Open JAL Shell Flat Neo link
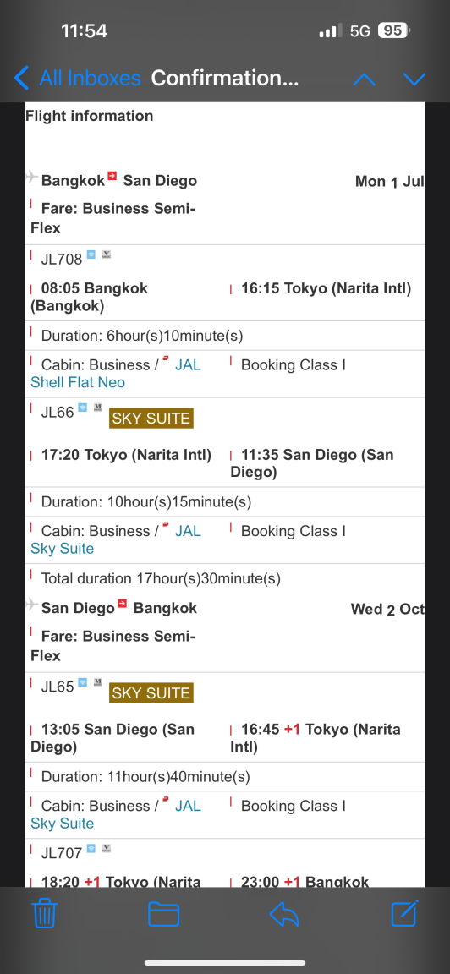Screen dimensions: 450x974 click(x=116, y=374)
